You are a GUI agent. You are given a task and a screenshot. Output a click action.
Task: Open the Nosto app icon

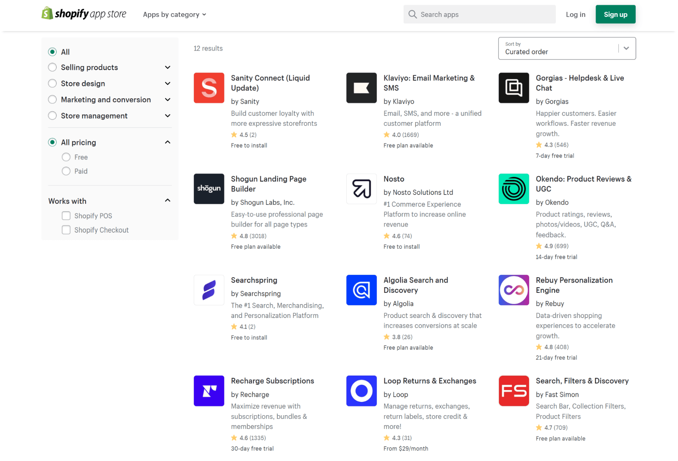click(361, 189)
